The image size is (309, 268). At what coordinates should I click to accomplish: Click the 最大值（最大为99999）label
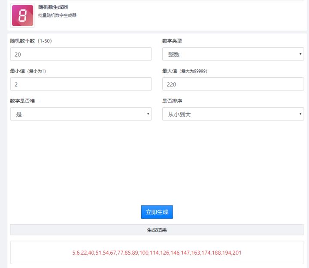tap(185, 71)
